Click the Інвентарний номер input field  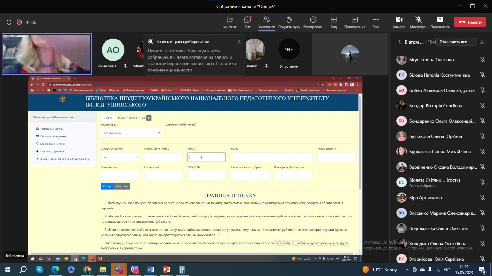(163, 157)
